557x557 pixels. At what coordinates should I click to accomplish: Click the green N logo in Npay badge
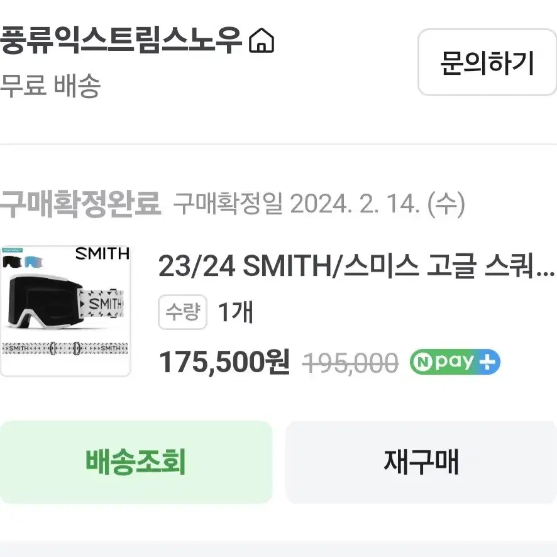coord(422,362)
